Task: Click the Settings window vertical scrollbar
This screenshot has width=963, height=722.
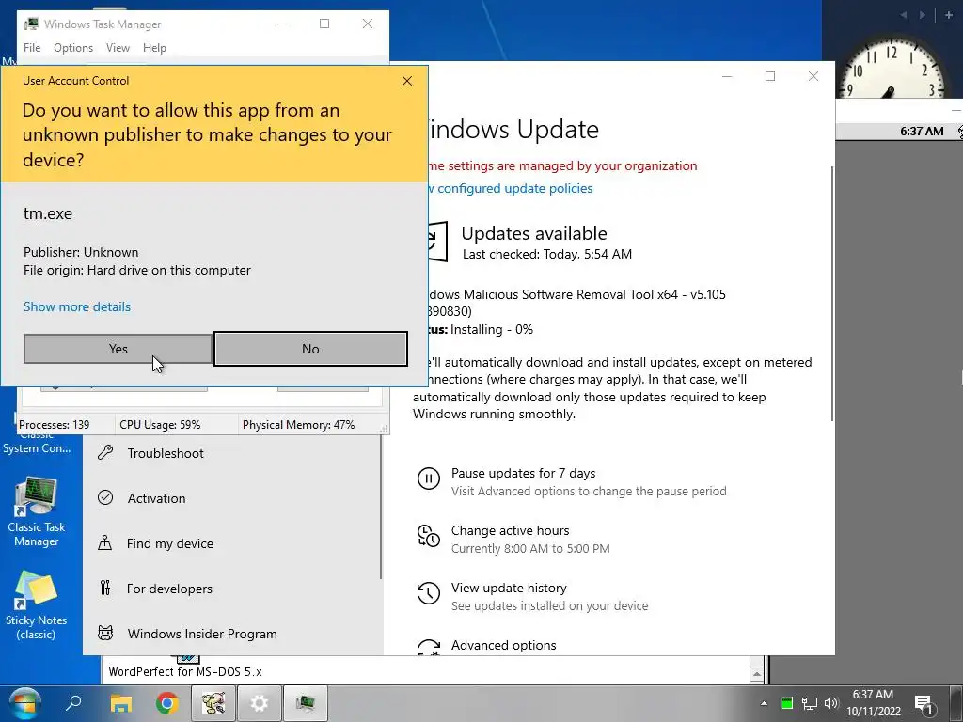Action: 832,293
